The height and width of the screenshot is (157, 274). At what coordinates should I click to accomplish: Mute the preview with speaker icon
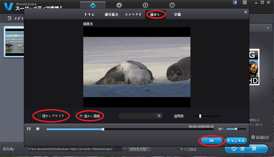pyautogui.click(x=221, y=129)
